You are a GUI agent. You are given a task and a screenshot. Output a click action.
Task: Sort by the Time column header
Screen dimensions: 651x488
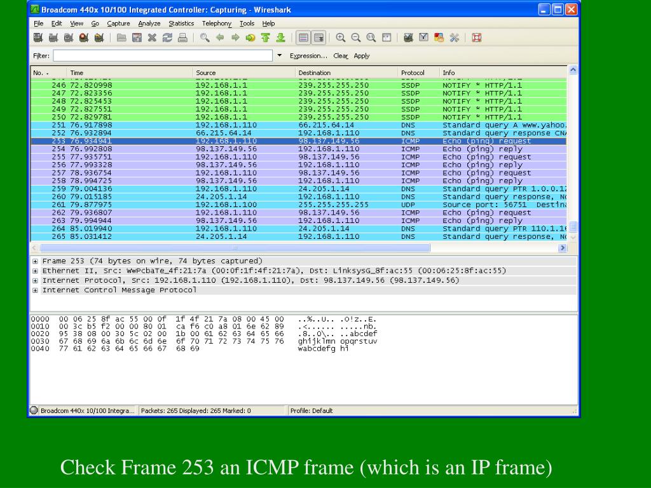coord(130,72)
